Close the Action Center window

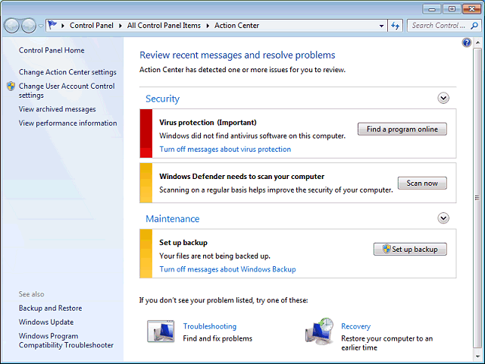coord(471,9)
